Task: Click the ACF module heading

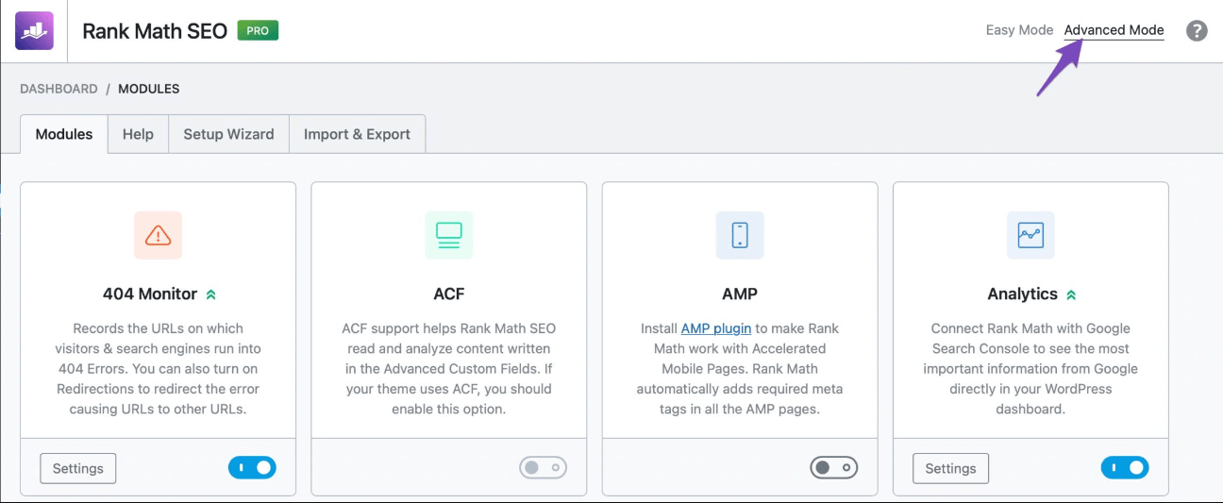Action: [x=449, y=293]
